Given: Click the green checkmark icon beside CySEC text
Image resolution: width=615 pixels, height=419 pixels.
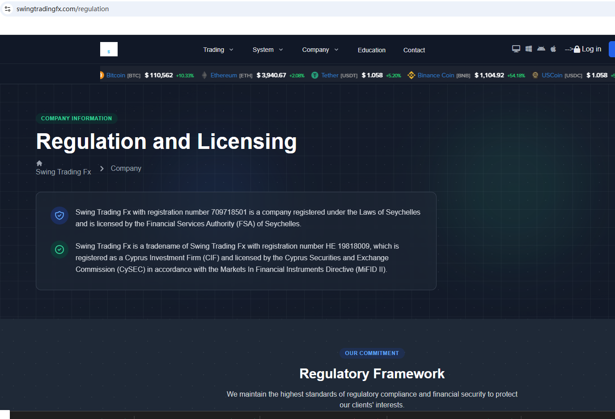Looking at the screenshot, I should tap(59, 250).
